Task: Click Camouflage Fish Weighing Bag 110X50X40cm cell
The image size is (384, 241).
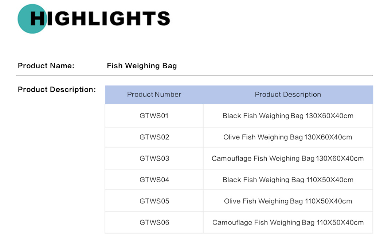Action: click(288, 222)
